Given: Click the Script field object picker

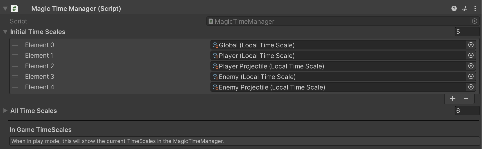Looking at the screenshot, I should click(x=475, y=21).
